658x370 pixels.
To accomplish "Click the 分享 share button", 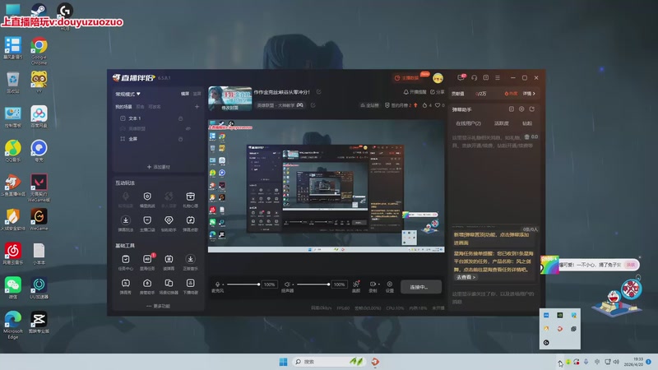I will [438, 92].
